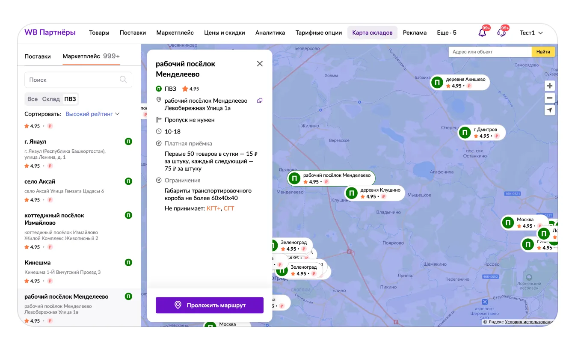Select the г Дмитров map marker
This screenshot has height=350, width=575.
click(x=465, y=133)
